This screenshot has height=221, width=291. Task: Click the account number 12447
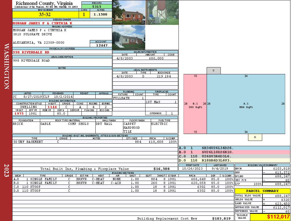coord(102,45)
